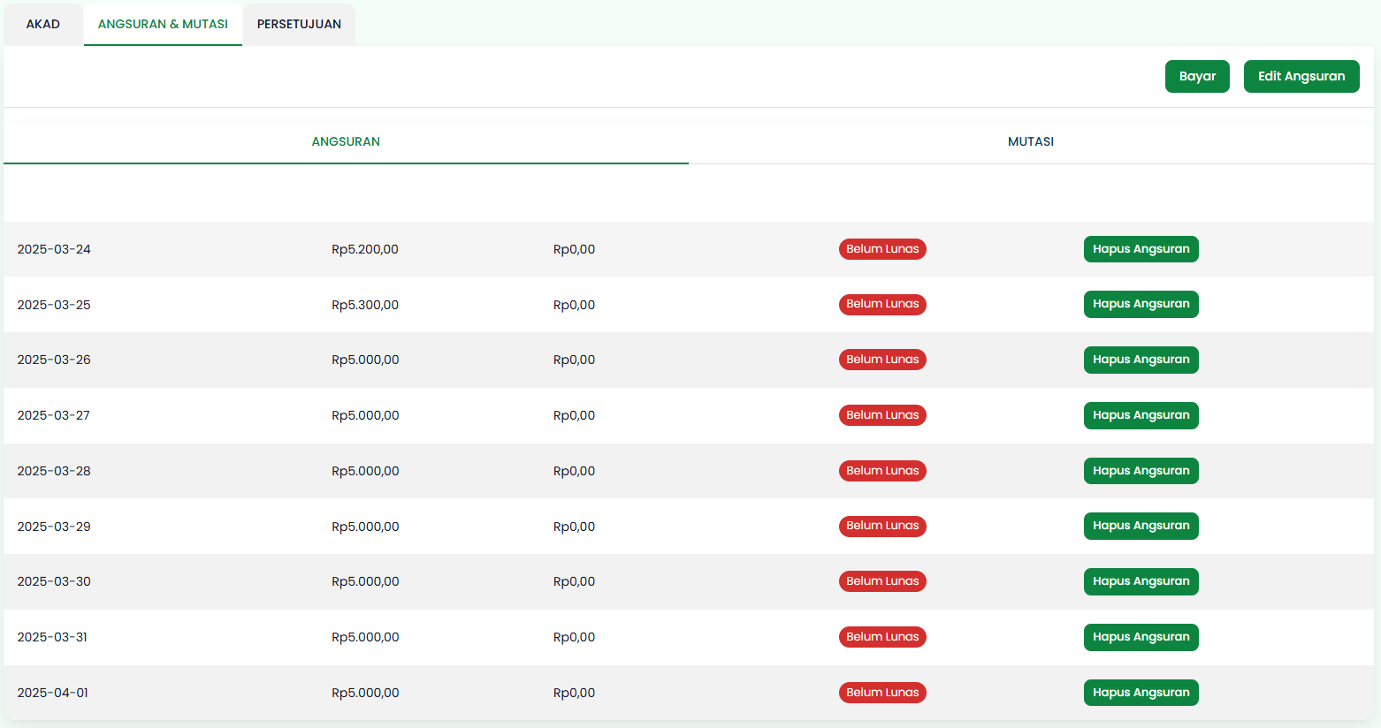Click the Bayar button
Image resolution: width=1381 pixels, height=728 pixels.
click(x=1196, y=76)
